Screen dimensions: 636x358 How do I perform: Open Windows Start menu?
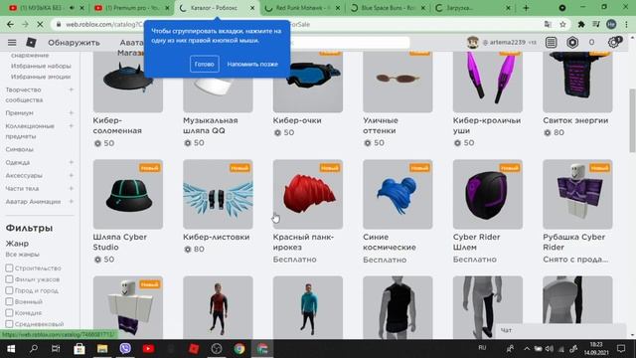click(11, 349)
